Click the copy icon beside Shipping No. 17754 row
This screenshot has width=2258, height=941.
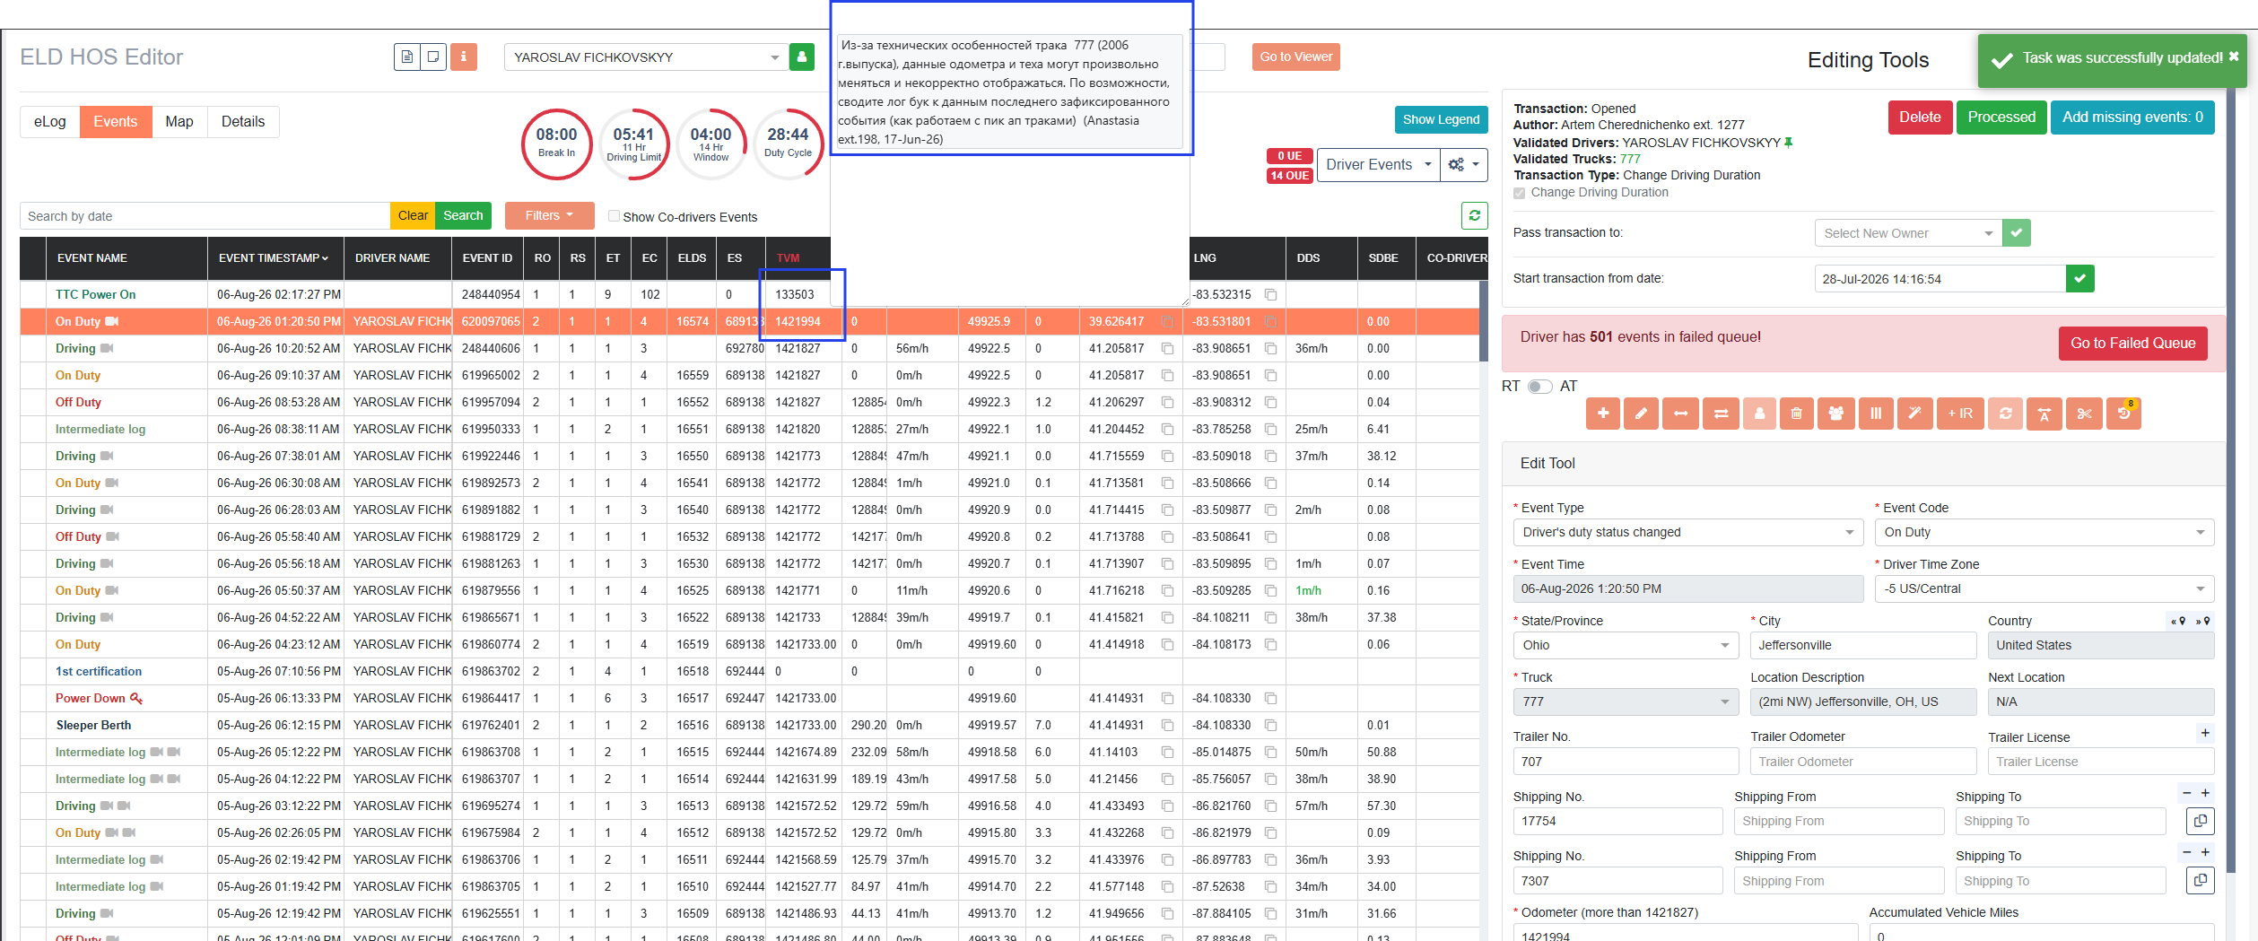click(2201, 821)
